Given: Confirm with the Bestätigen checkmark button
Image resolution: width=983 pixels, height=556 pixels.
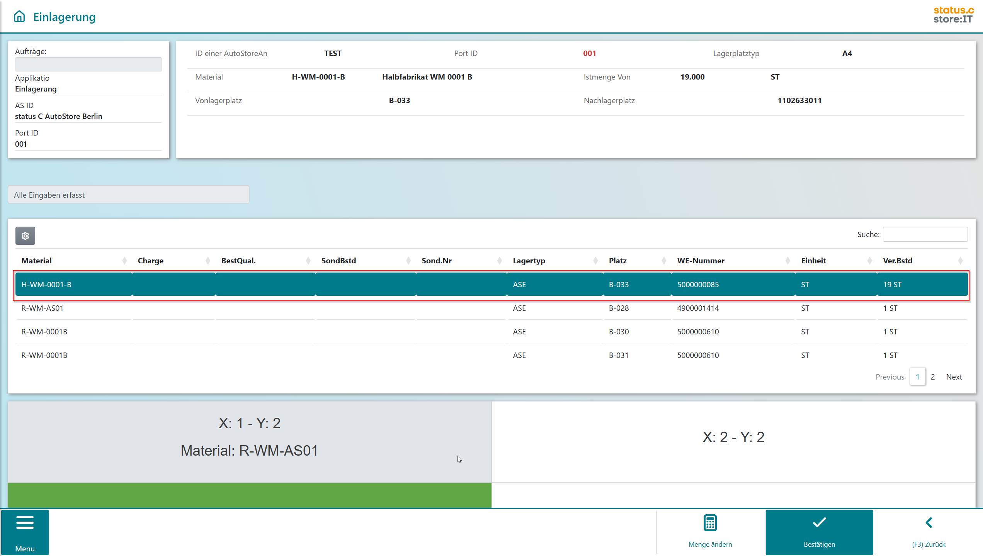Looking at the screenshot, I should click(x=819, y=532).
